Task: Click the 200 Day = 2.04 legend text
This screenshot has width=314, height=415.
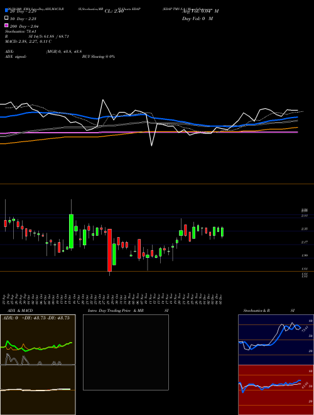Action: pos(24,26)
